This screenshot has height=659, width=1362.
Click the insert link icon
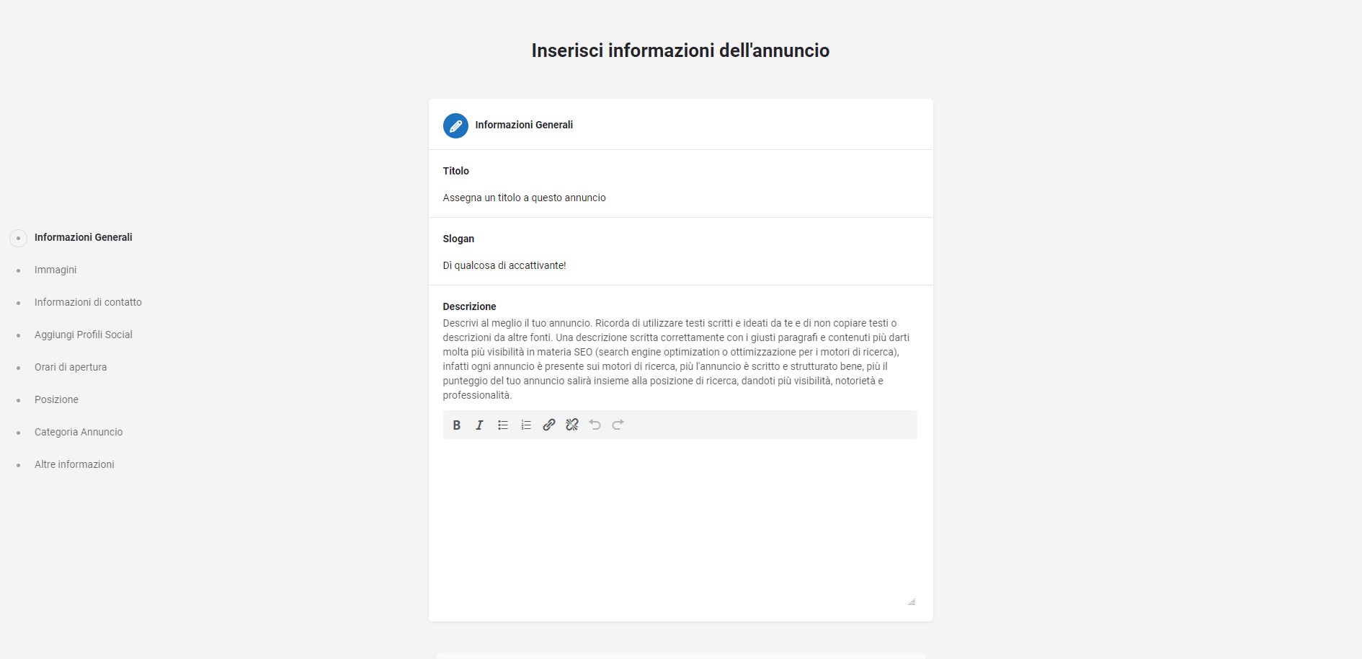[549, 425]
